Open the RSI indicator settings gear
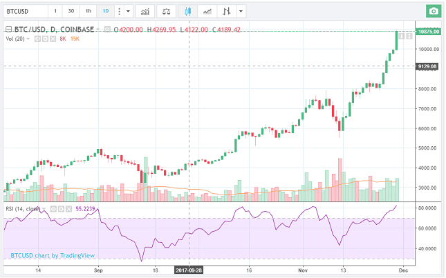This screenshot has width=446, height=278. coord(61,209)
